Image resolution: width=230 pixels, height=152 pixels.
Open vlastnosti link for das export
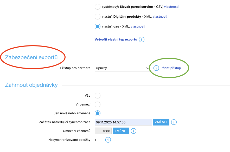[138, 27]
